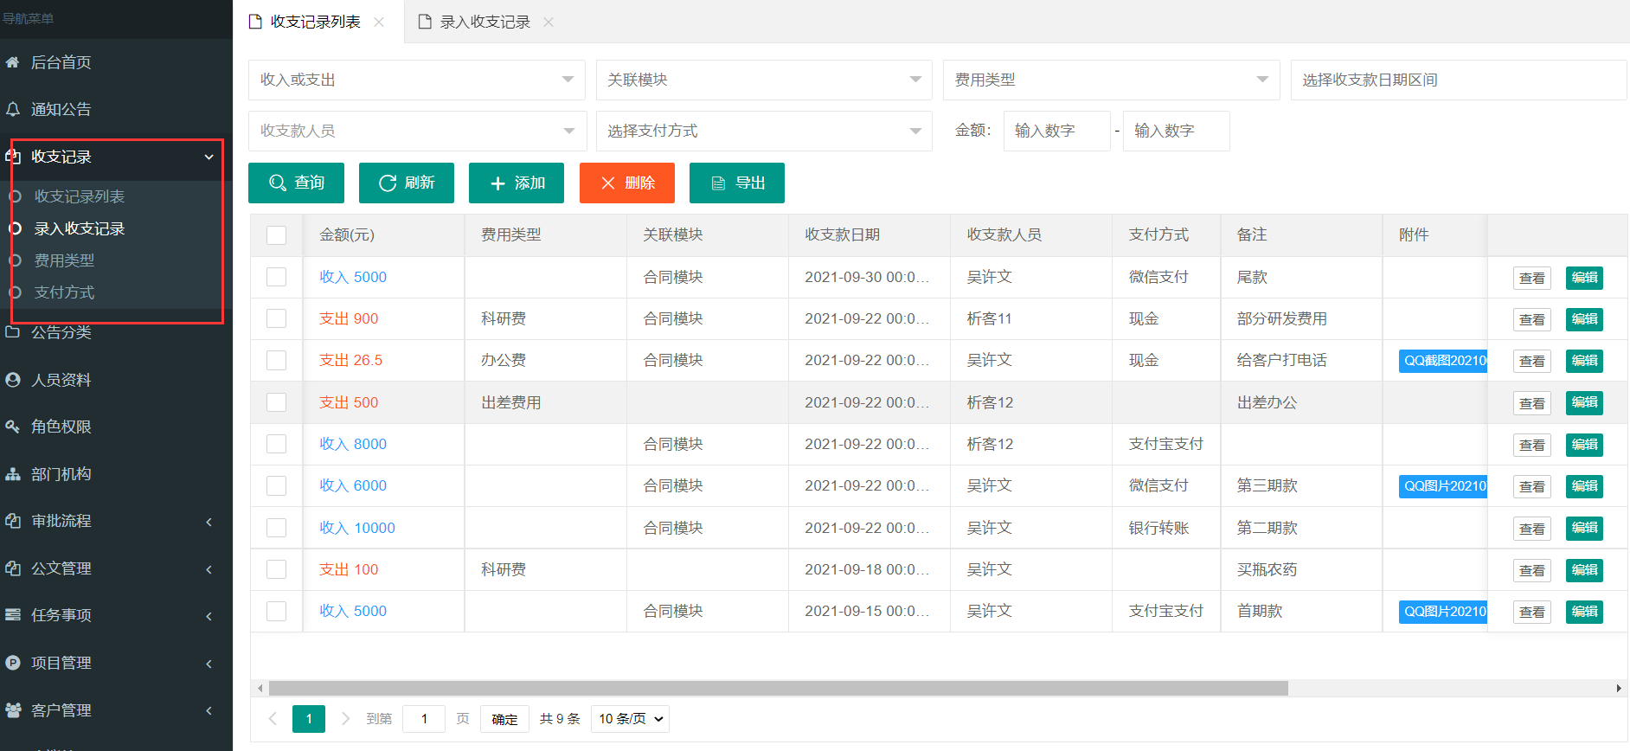This screenshot has width=1630, height=751.
Task: Click the horizontal scrollbar under the table
Action: click(x=777, y=689)
